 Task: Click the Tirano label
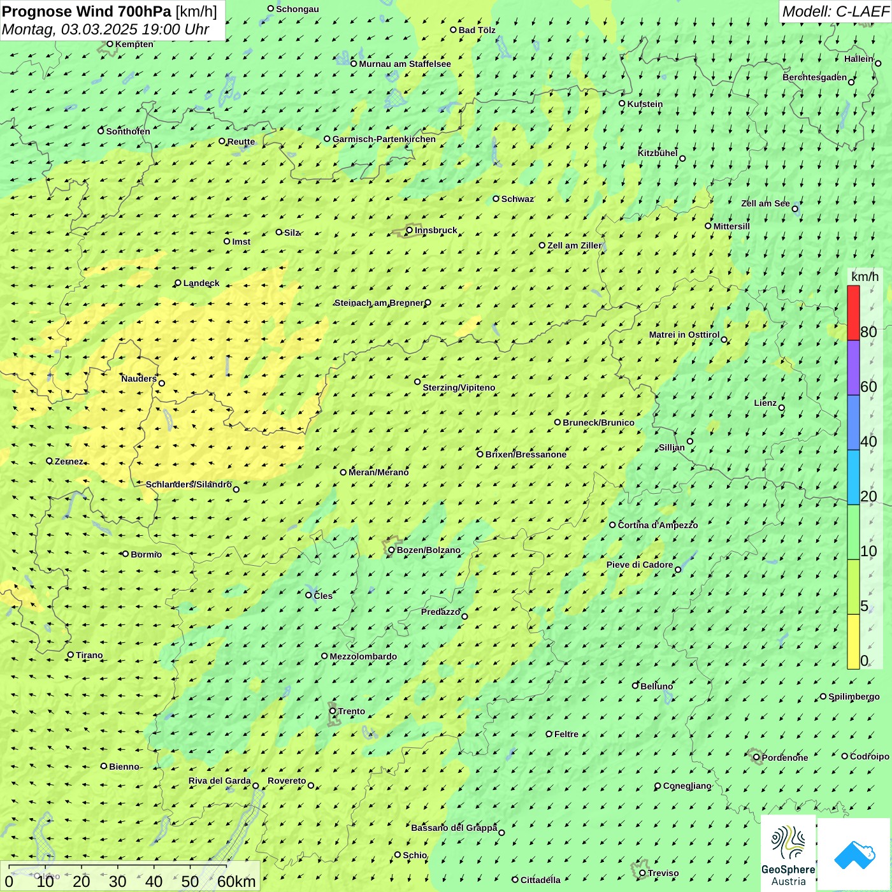coord(89,655)
